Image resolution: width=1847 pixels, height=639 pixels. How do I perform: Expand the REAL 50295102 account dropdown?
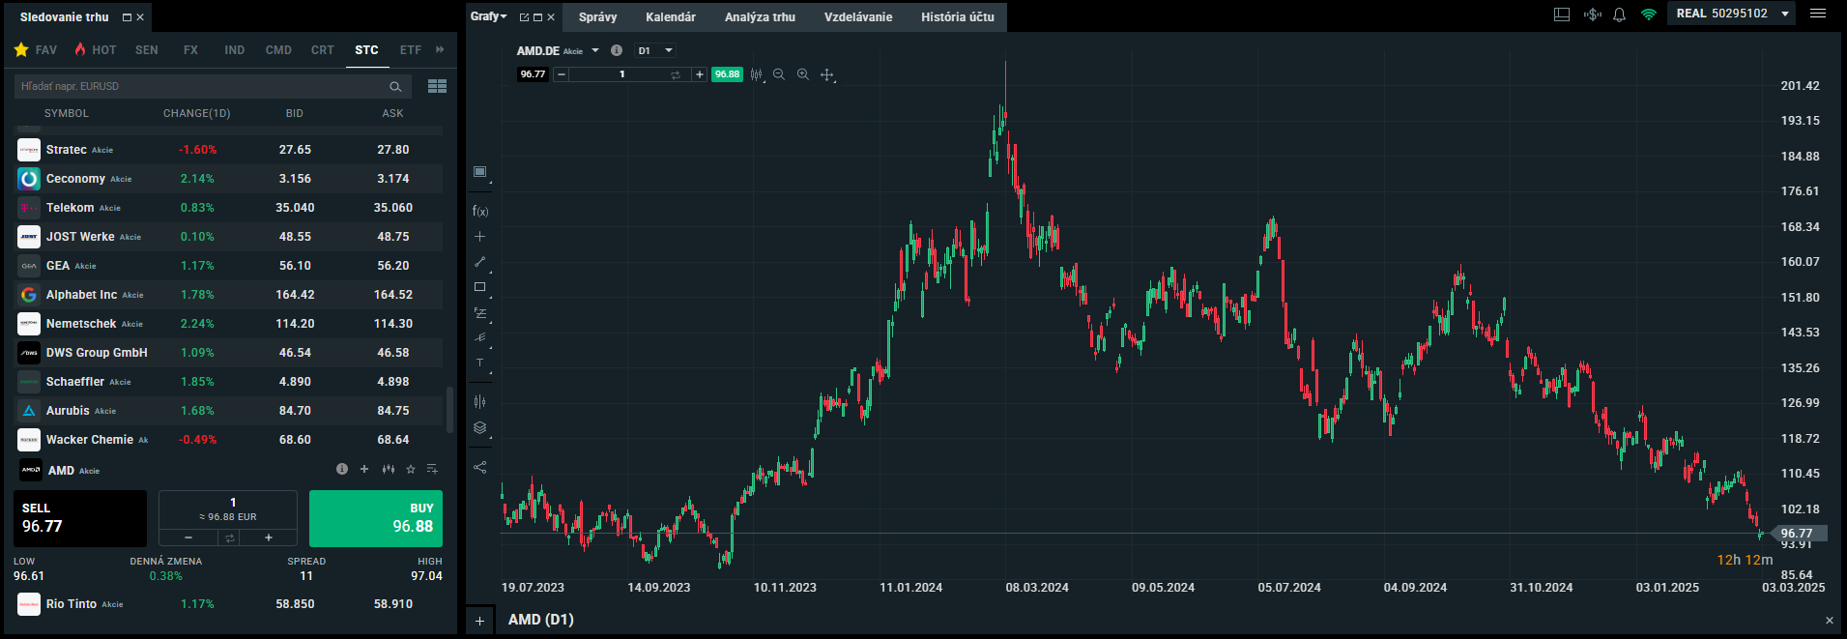pyautogui.click(x=1784, y=14)
